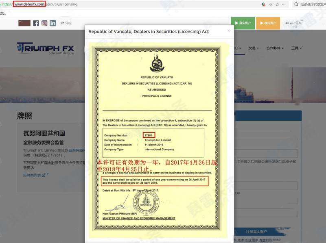Click the company number '17901' on the certificate
The height and width of the screenshot is (243, 326).
click(x=149, y=135)
